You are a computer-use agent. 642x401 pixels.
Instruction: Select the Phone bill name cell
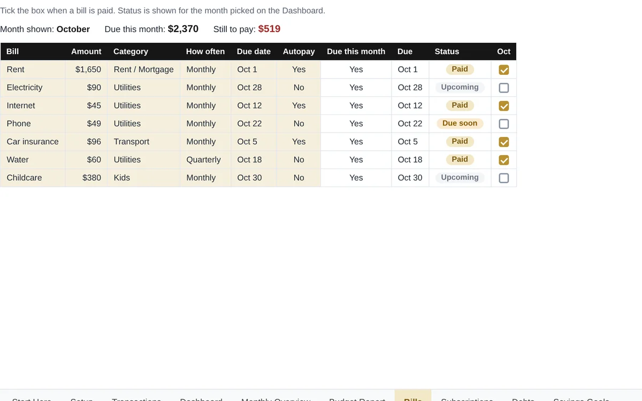(x=33, y=124)
